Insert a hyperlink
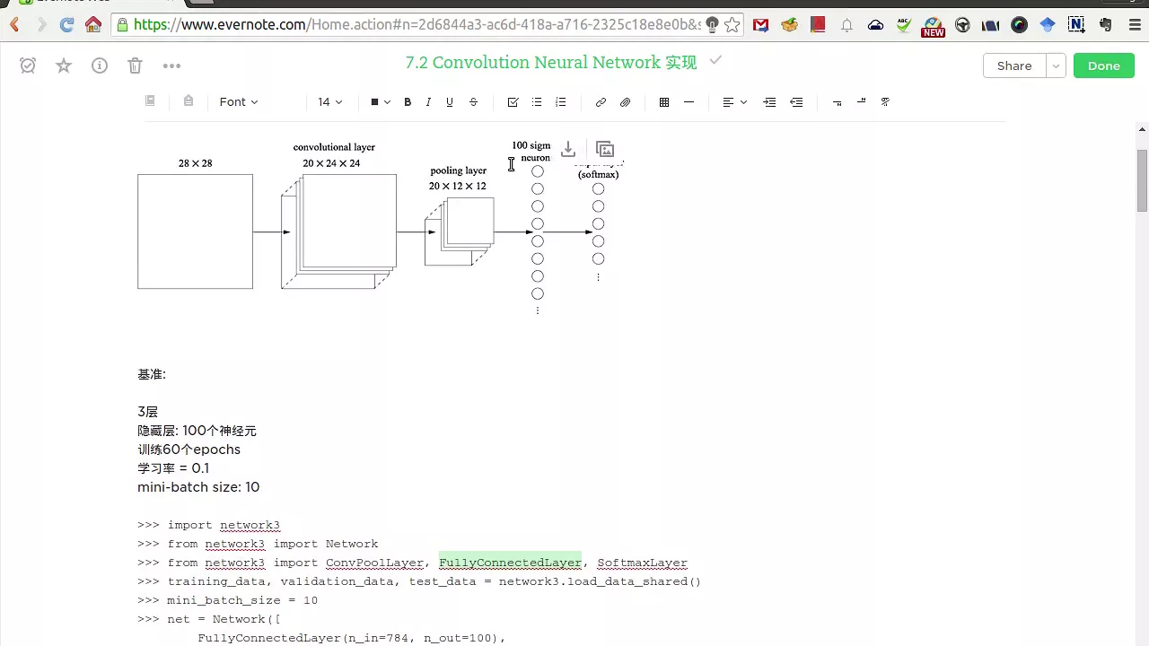1149x646 pixels. 601,102
